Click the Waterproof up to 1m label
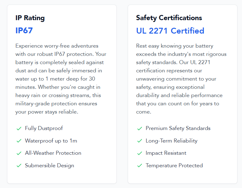The image size is (242, 188). click(x=51, y=141)
